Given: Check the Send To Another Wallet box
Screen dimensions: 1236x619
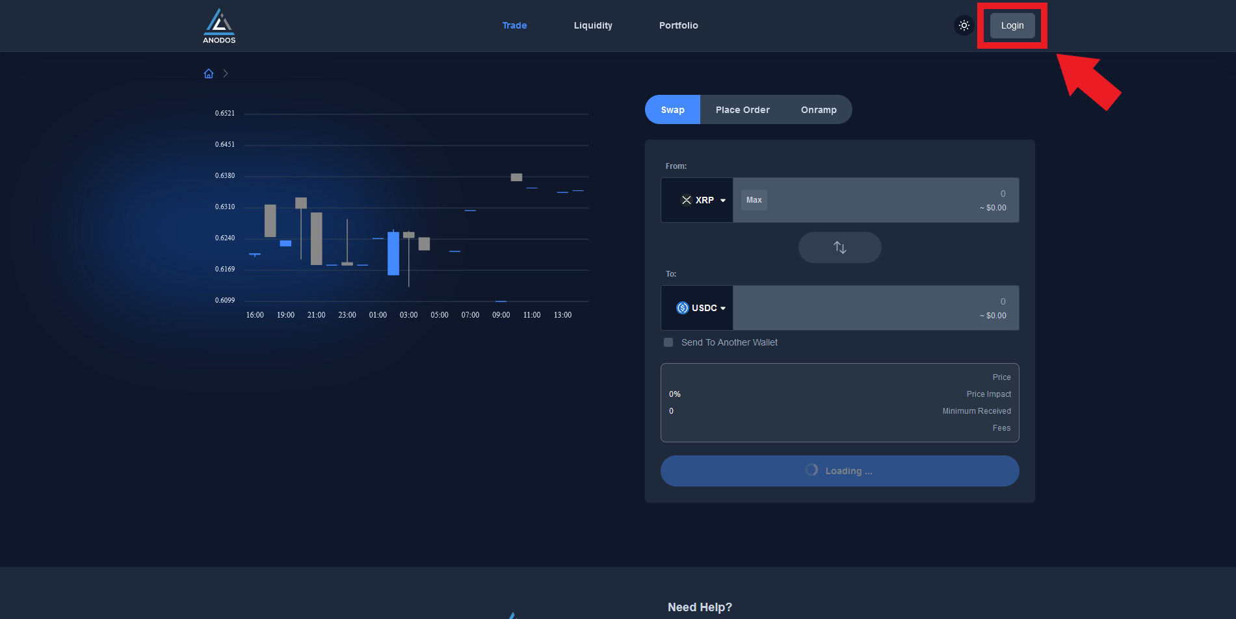Looking at the screenshot, I should click(x=668, y=342).
